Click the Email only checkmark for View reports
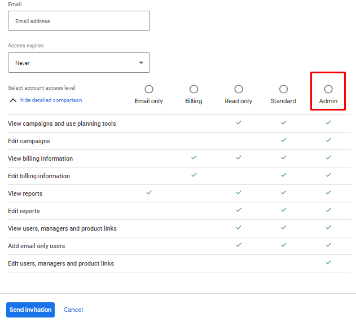This screenshot has height=322, width=356. (149, 193)
